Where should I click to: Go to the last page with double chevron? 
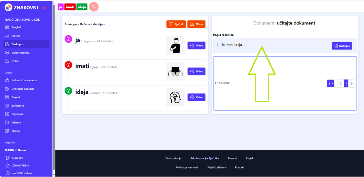click(x=352, y=84)
